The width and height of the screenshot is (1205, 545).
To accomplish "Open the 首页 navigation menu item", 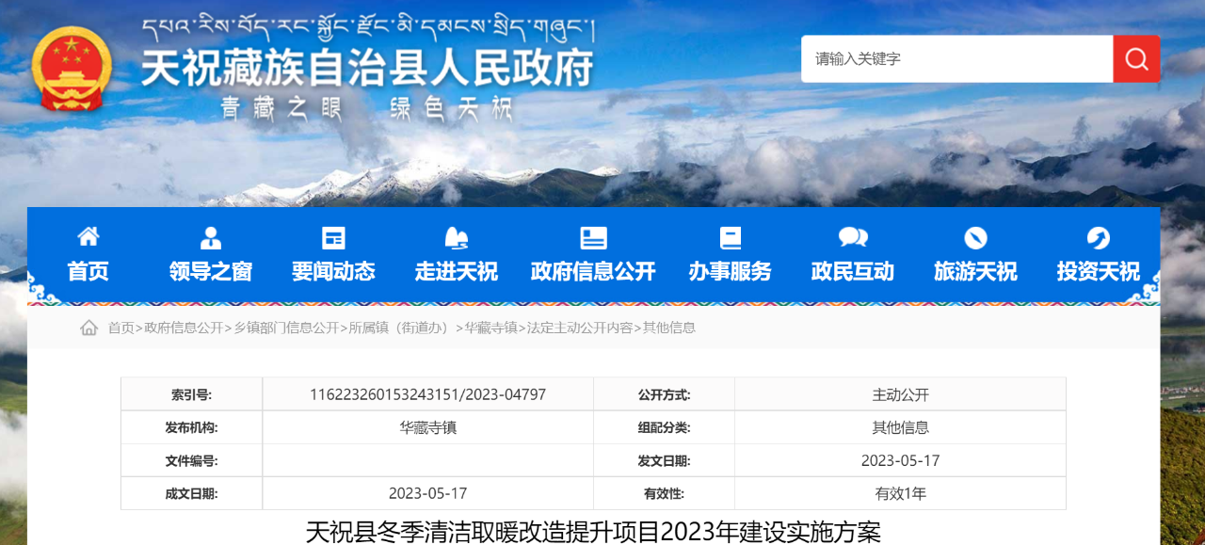I will pyautogui.click(x=88, y=271).
